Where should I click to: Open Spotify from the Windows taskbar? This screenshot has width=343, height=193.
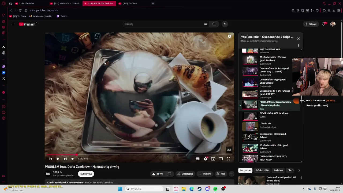point(215,189)
